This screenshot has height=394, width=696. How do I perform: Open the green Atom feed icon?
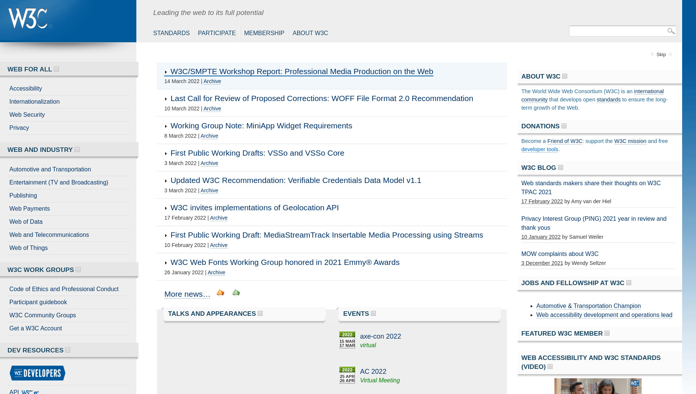(236, 293)
